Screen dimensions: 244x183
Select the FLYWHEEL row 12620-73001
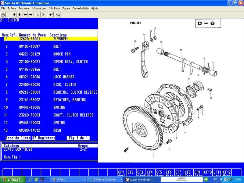[51, 39]
